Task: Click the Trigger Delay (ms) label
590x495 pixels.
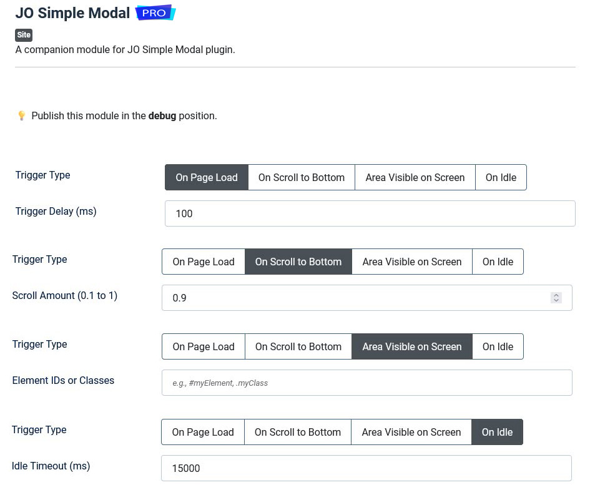Action: coord(56,212)
